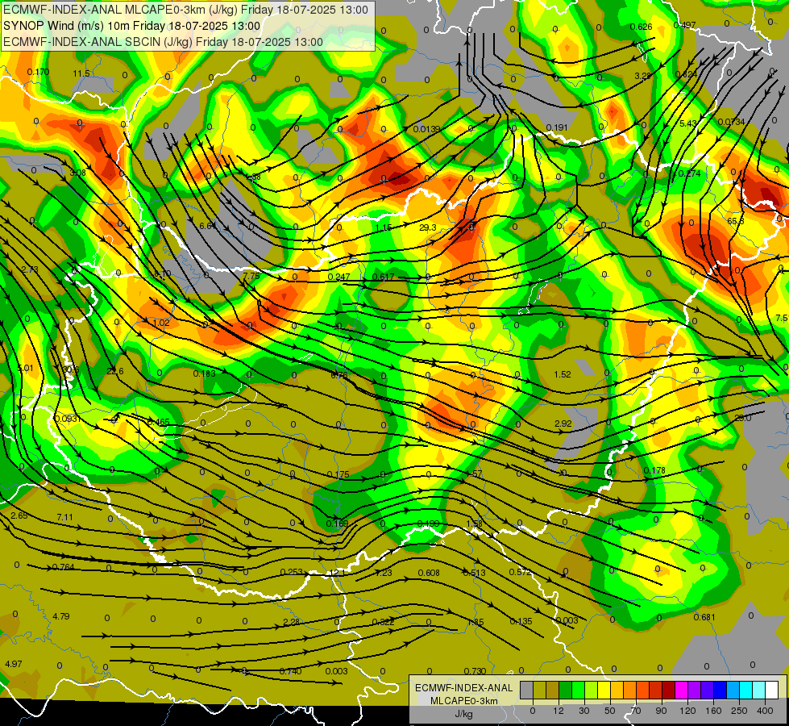The image size is (789, 726).
Task: Click the map value 0.274
Action: [x=689, y=173]
